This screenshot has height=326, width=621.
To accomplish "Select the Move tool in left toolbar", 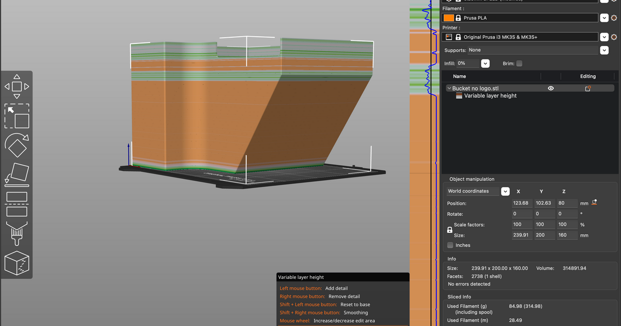I will 17,86.
